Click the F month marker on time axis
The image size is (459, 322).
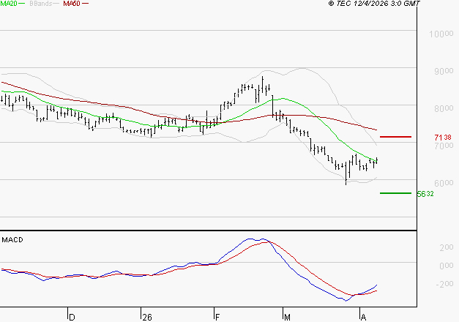(217, 318)
